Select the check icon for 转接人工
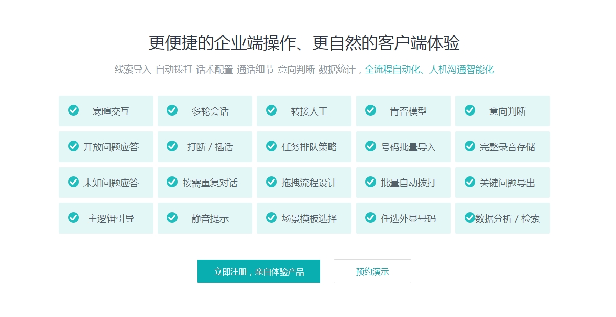616x317 pixels. [x=272, y=110]
